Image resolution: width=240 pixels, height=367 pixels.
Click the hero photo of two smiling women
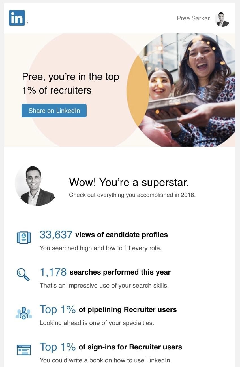pos(190,91)
